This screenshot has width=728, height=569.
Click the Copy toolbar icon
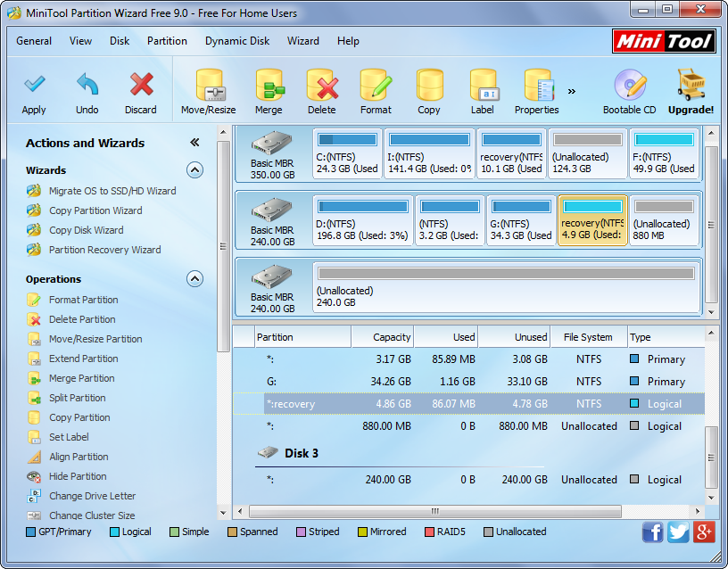pos(429,85)
